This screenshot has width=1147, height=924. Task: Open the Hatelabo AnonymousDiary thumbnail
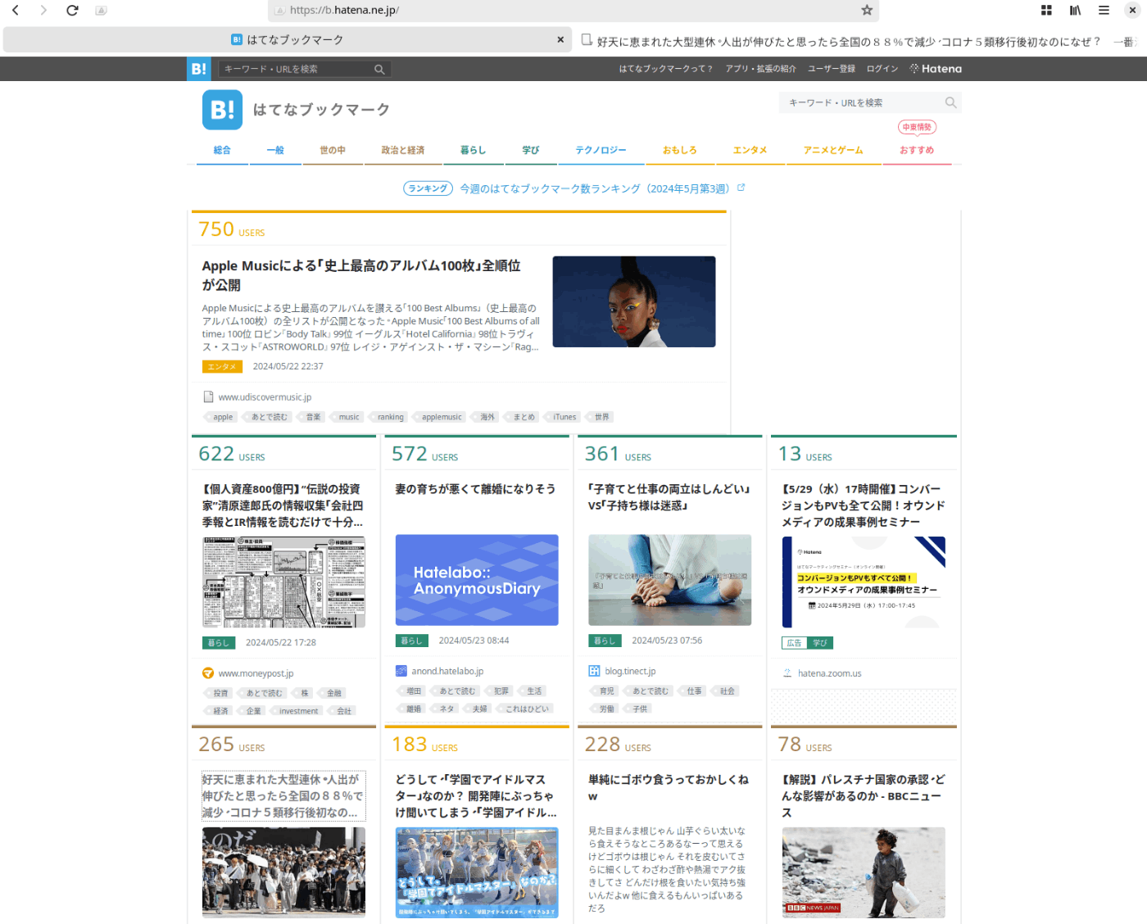tap(477, 580)
